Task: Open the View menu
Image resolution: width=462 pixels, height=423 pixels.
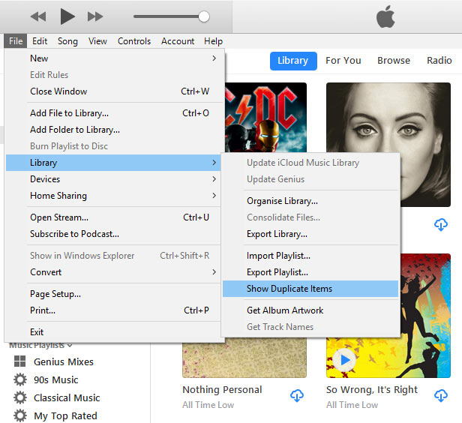Action: pyautogui.click(x=97, y=41)
